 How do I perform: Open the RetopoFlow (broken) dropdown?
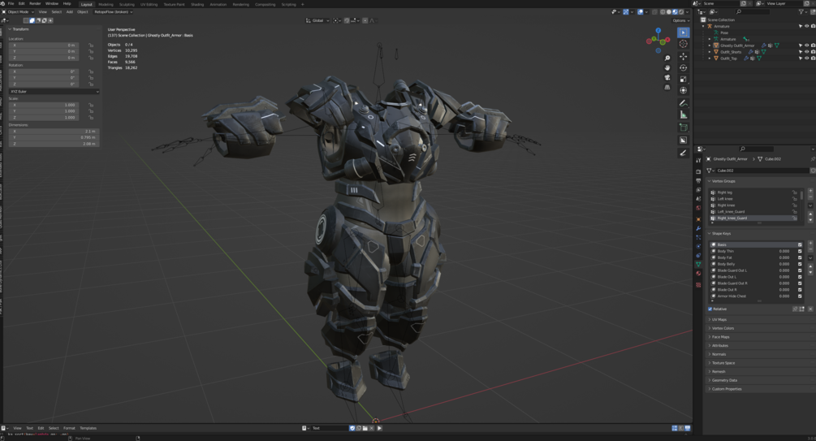coord(113,12)
